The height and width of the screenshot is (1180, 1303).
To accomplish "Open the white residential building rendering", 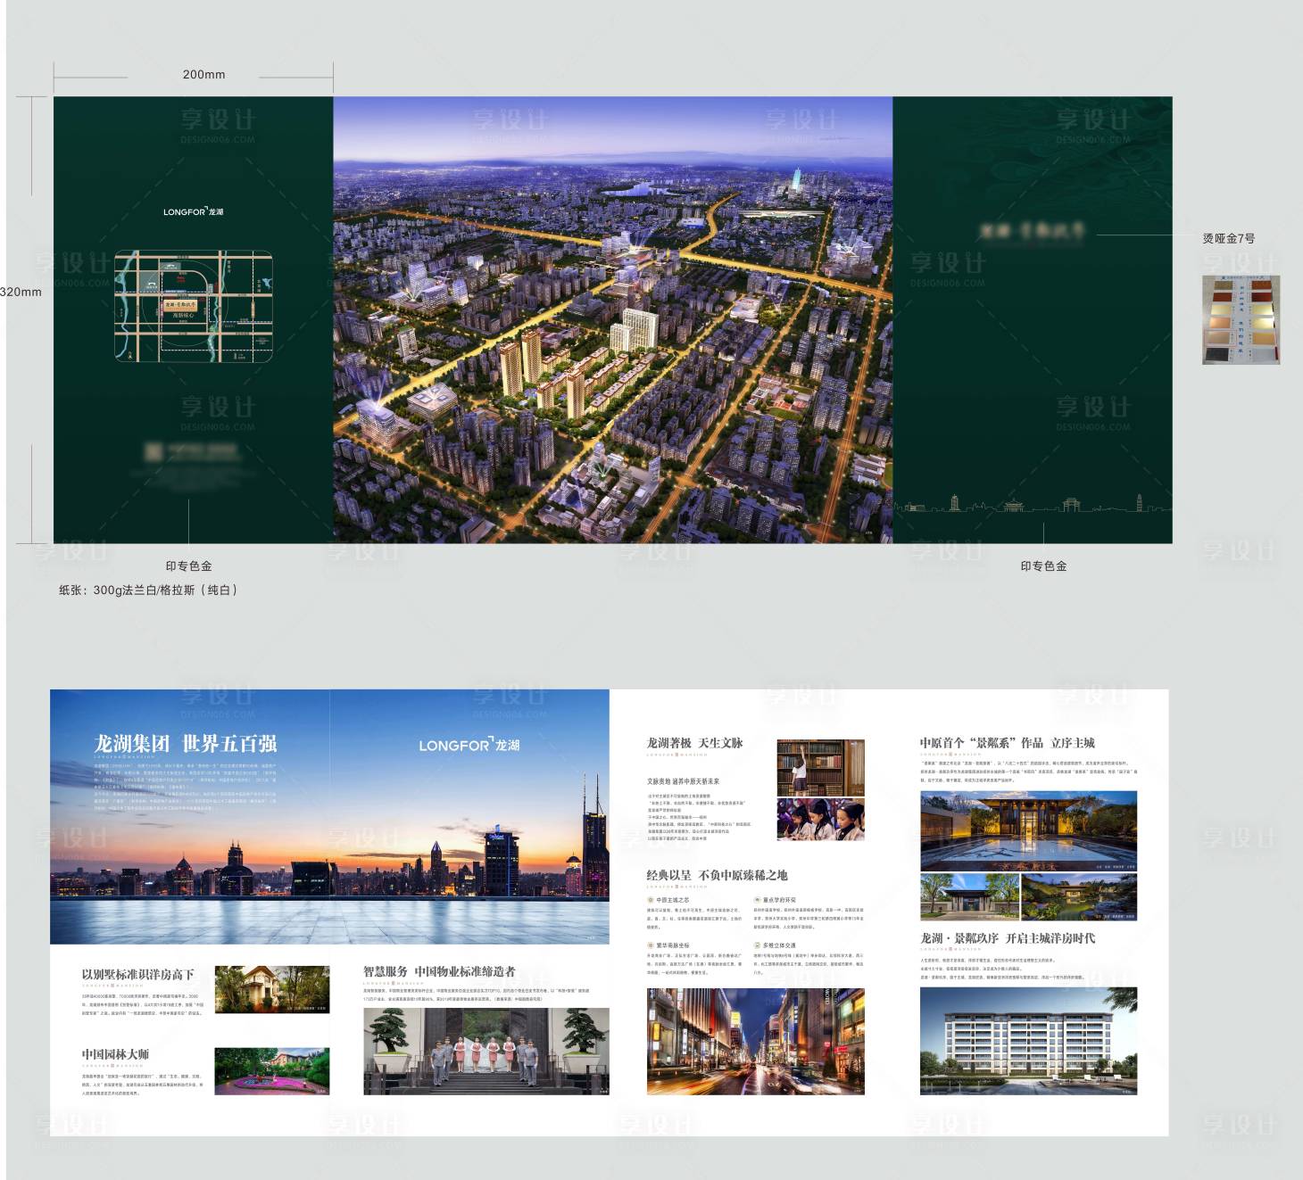I will (1028, 1041).
